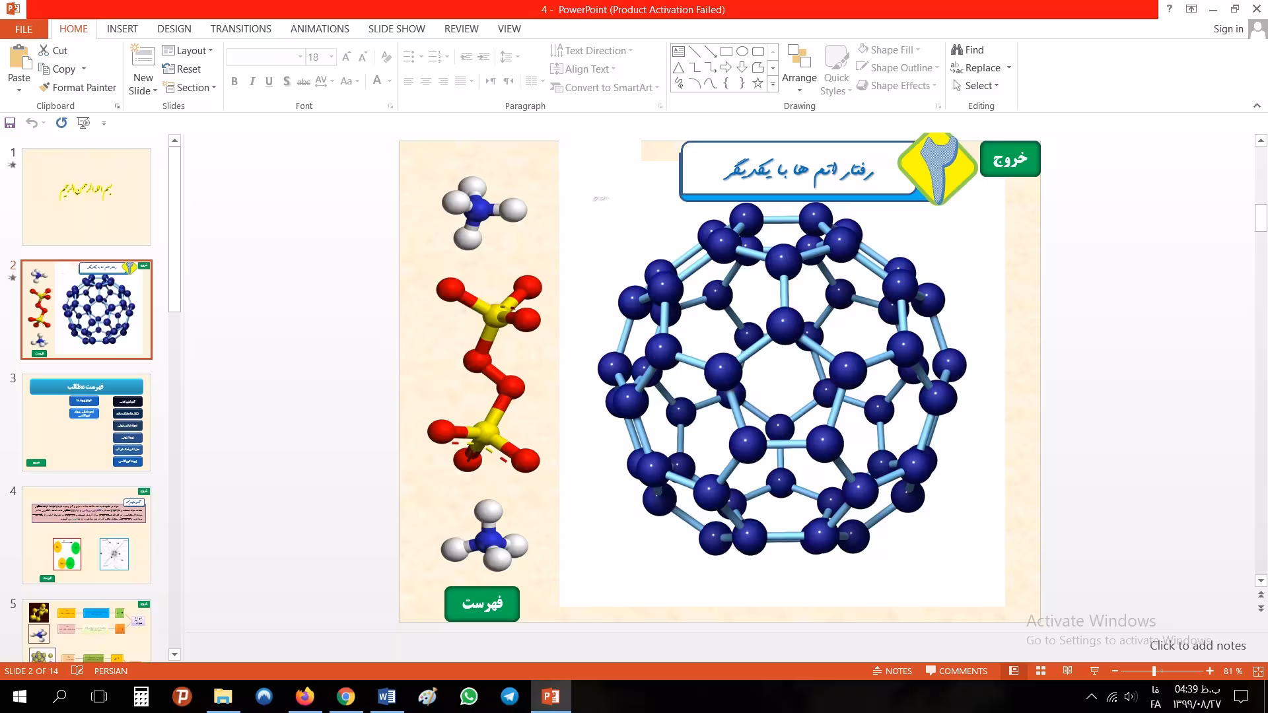The image size is (1268, 713).
Task: Click the New Slide icon
Action: (x=143, y=56)
